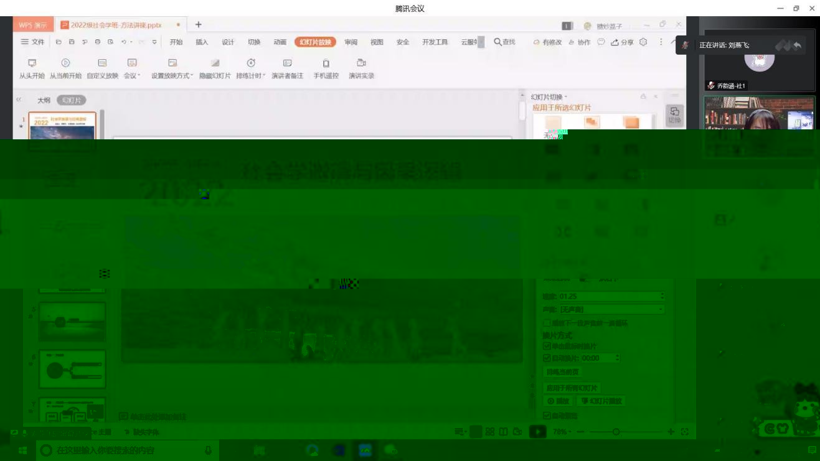The height and width of the screenshot is (461, 820).
Task: Click 幻灯片播放 slideshow button in panel
Action: pyautogui.click(x=601, y=401)
